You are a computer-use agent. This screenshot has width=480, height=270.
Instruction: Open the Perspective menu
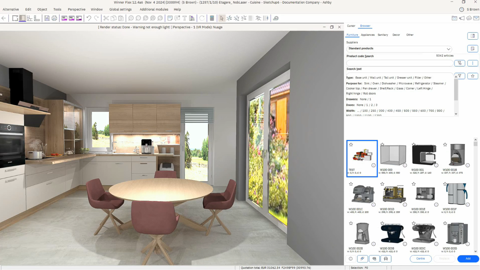click(76, 9)
